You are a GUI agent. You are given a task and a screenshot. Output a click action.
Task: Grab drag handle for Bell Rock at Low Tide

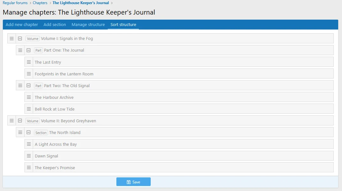[x=29, y=109]
